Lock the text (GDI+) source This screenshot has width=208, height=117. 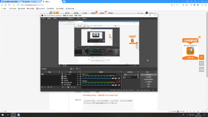80,74
